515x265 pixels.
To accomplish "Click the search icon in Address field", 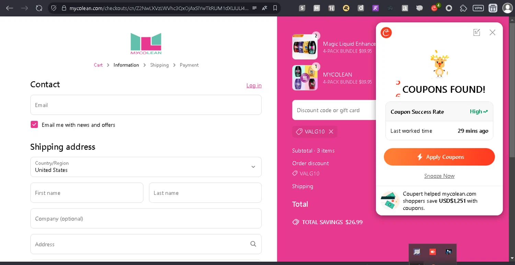I will click(253, 244).
